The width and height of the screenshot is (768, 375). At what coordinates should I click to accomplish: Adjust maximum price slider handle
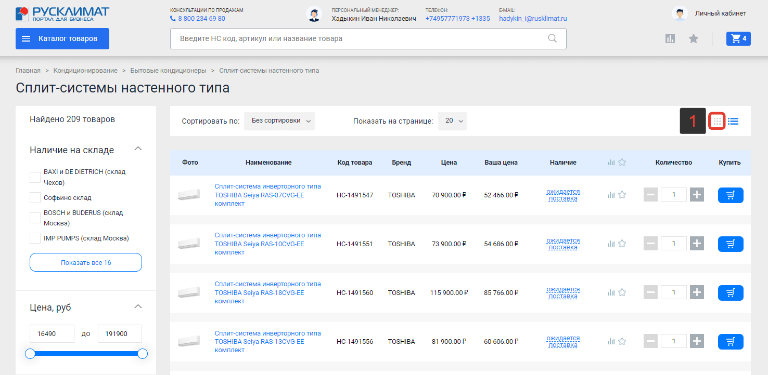(x=143, y=354)
